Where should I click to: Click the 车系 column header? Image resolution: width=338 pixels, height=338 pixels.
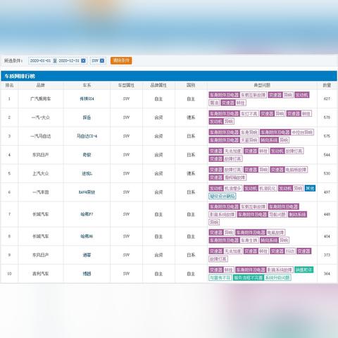(87, 85)
